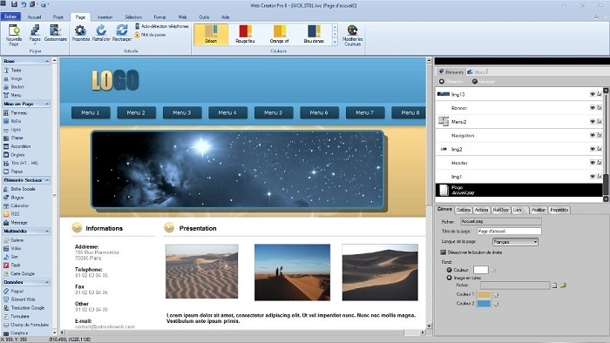Select the Popup tool
The width and height of the screenshot is (610, 343).
click(13, 171)
